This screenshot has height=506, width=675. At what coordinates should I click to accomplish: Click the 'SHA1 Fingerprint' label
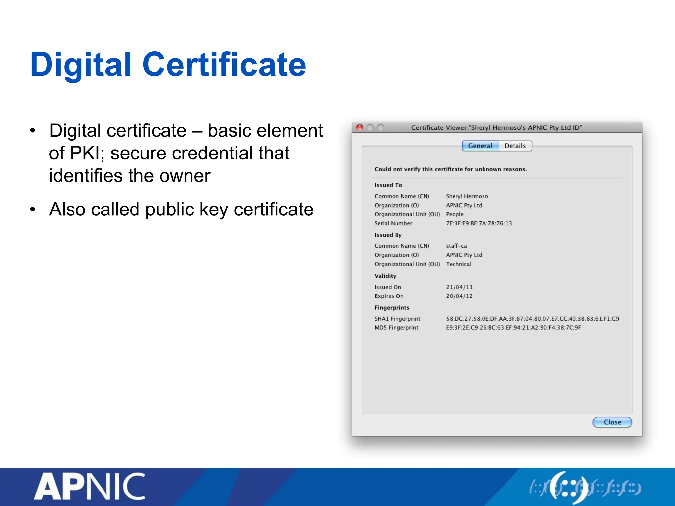click(x=397, y=319)
